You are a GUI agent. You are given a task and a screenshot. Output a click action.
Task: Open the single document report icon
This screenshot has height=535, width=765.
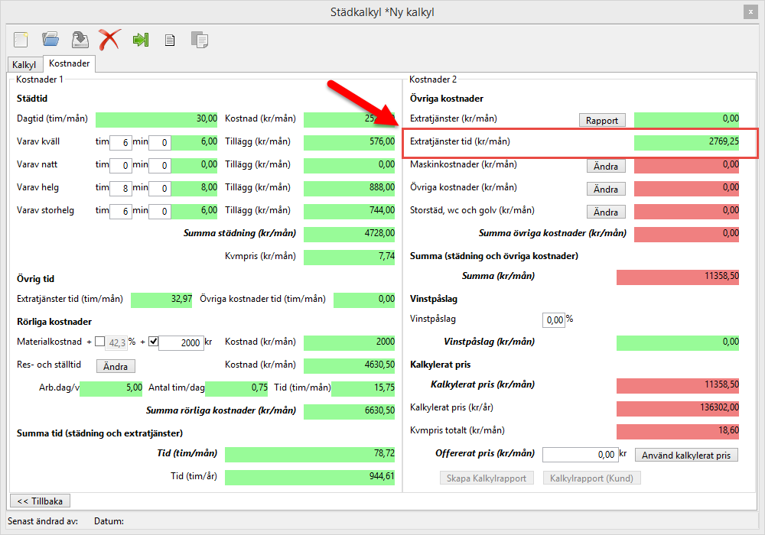click(170, 40)
